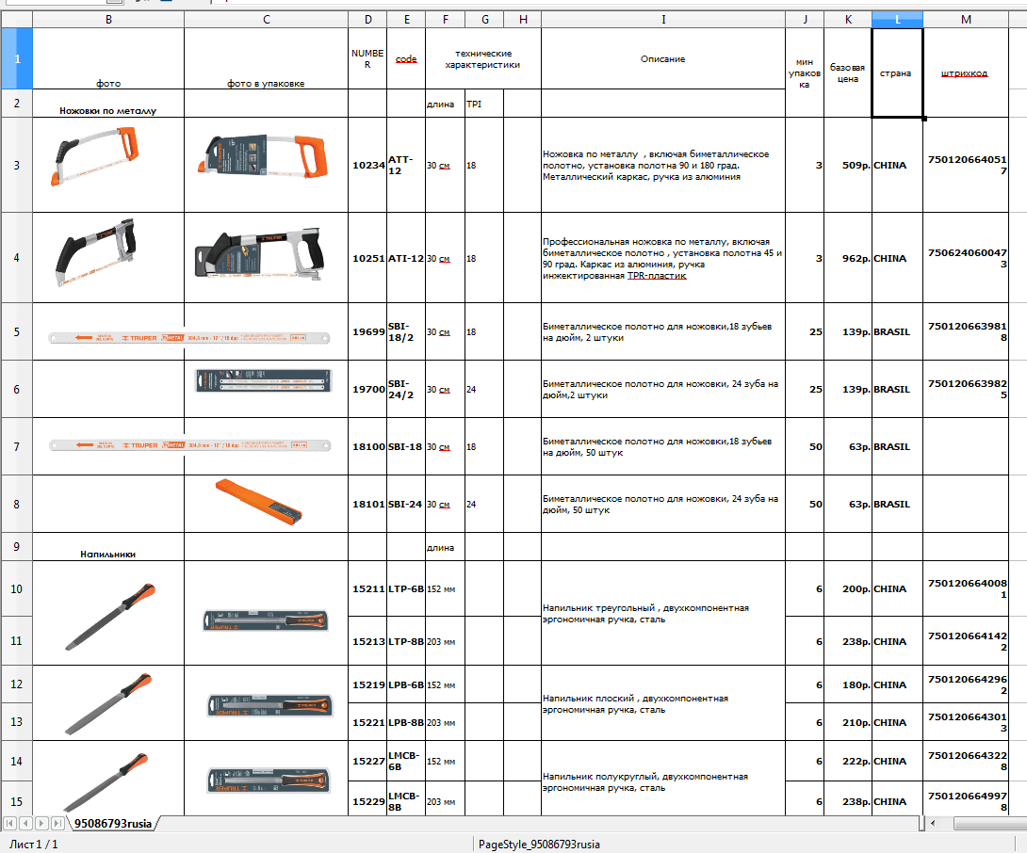
Task: Select the Truper blade photo in row 5
Action: pos(188,338)
